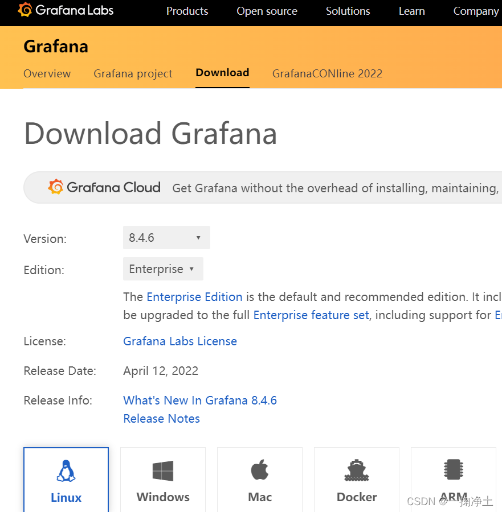Choose the Docker platform label
Screen dimensions: 502x512
(x=357, y=497)
